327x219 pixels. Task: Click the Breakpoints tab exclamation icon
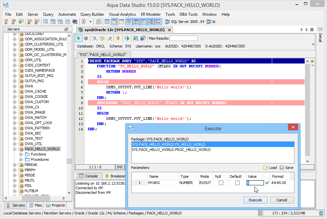[107, 176]
